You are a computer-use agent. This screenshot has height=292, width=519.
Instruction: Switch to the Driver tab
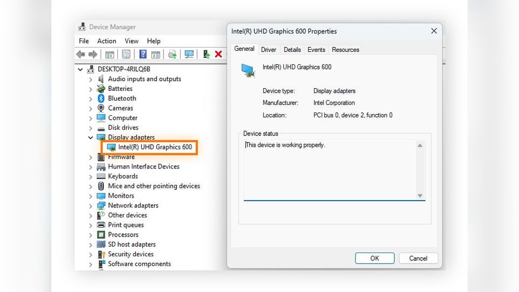click(x=268, y=50)
